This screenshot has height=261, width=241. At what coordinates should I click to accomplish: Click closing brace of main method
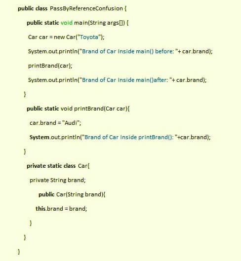click(x=25, y=94)
